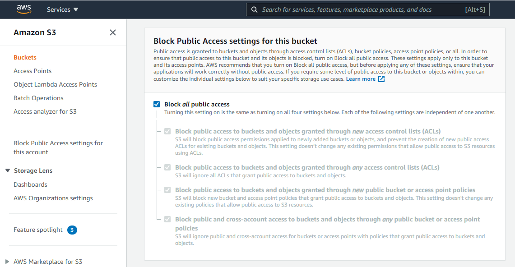Toggle block any ACLs checkbox
The width and height of the screenshot is (515, 267).
[x=167, y=167]
